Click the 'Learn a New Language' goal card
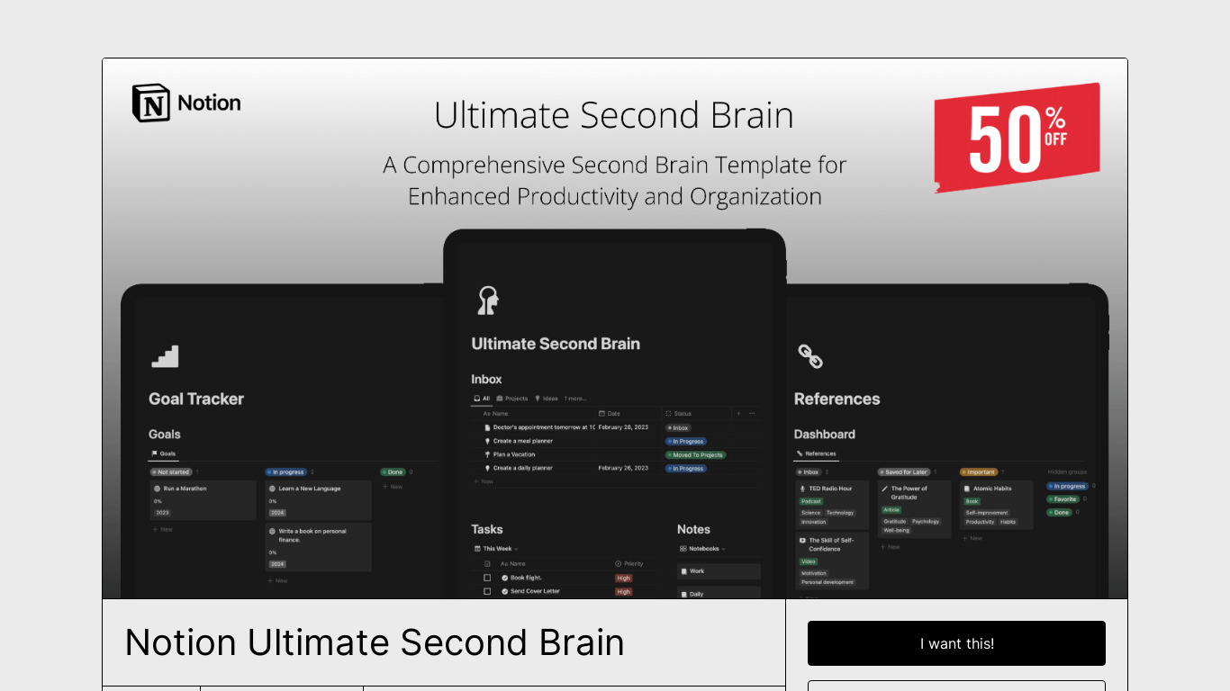 click(x=318, y=500)
